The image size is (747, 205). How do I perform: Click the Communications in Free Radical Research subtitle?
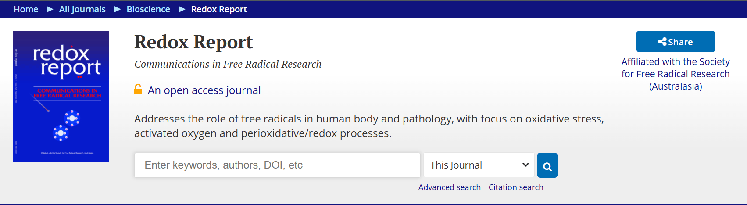228,64
